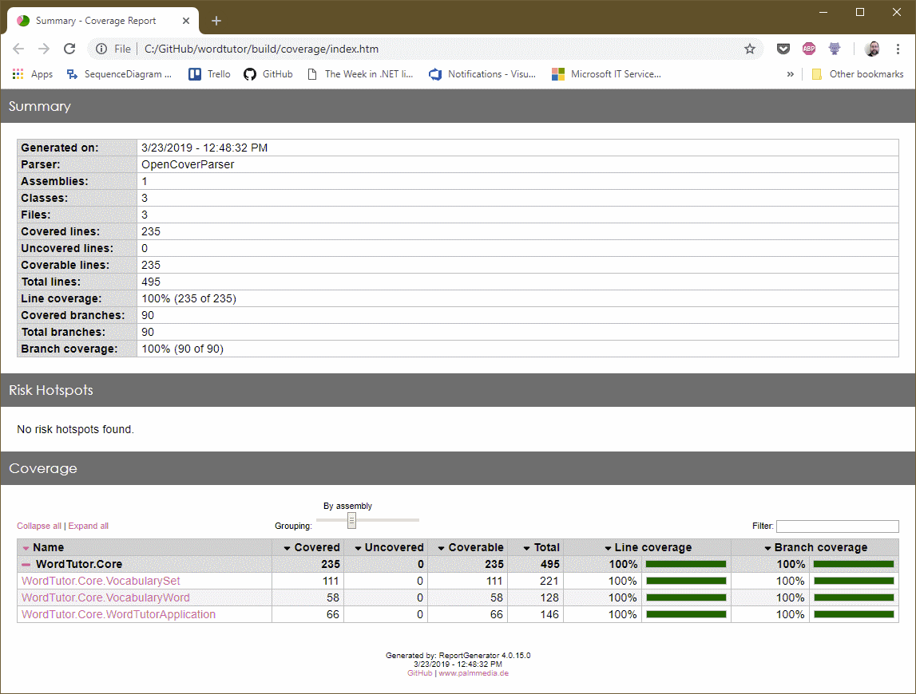Open the Adblock Plus extension icon

(808, 49)
